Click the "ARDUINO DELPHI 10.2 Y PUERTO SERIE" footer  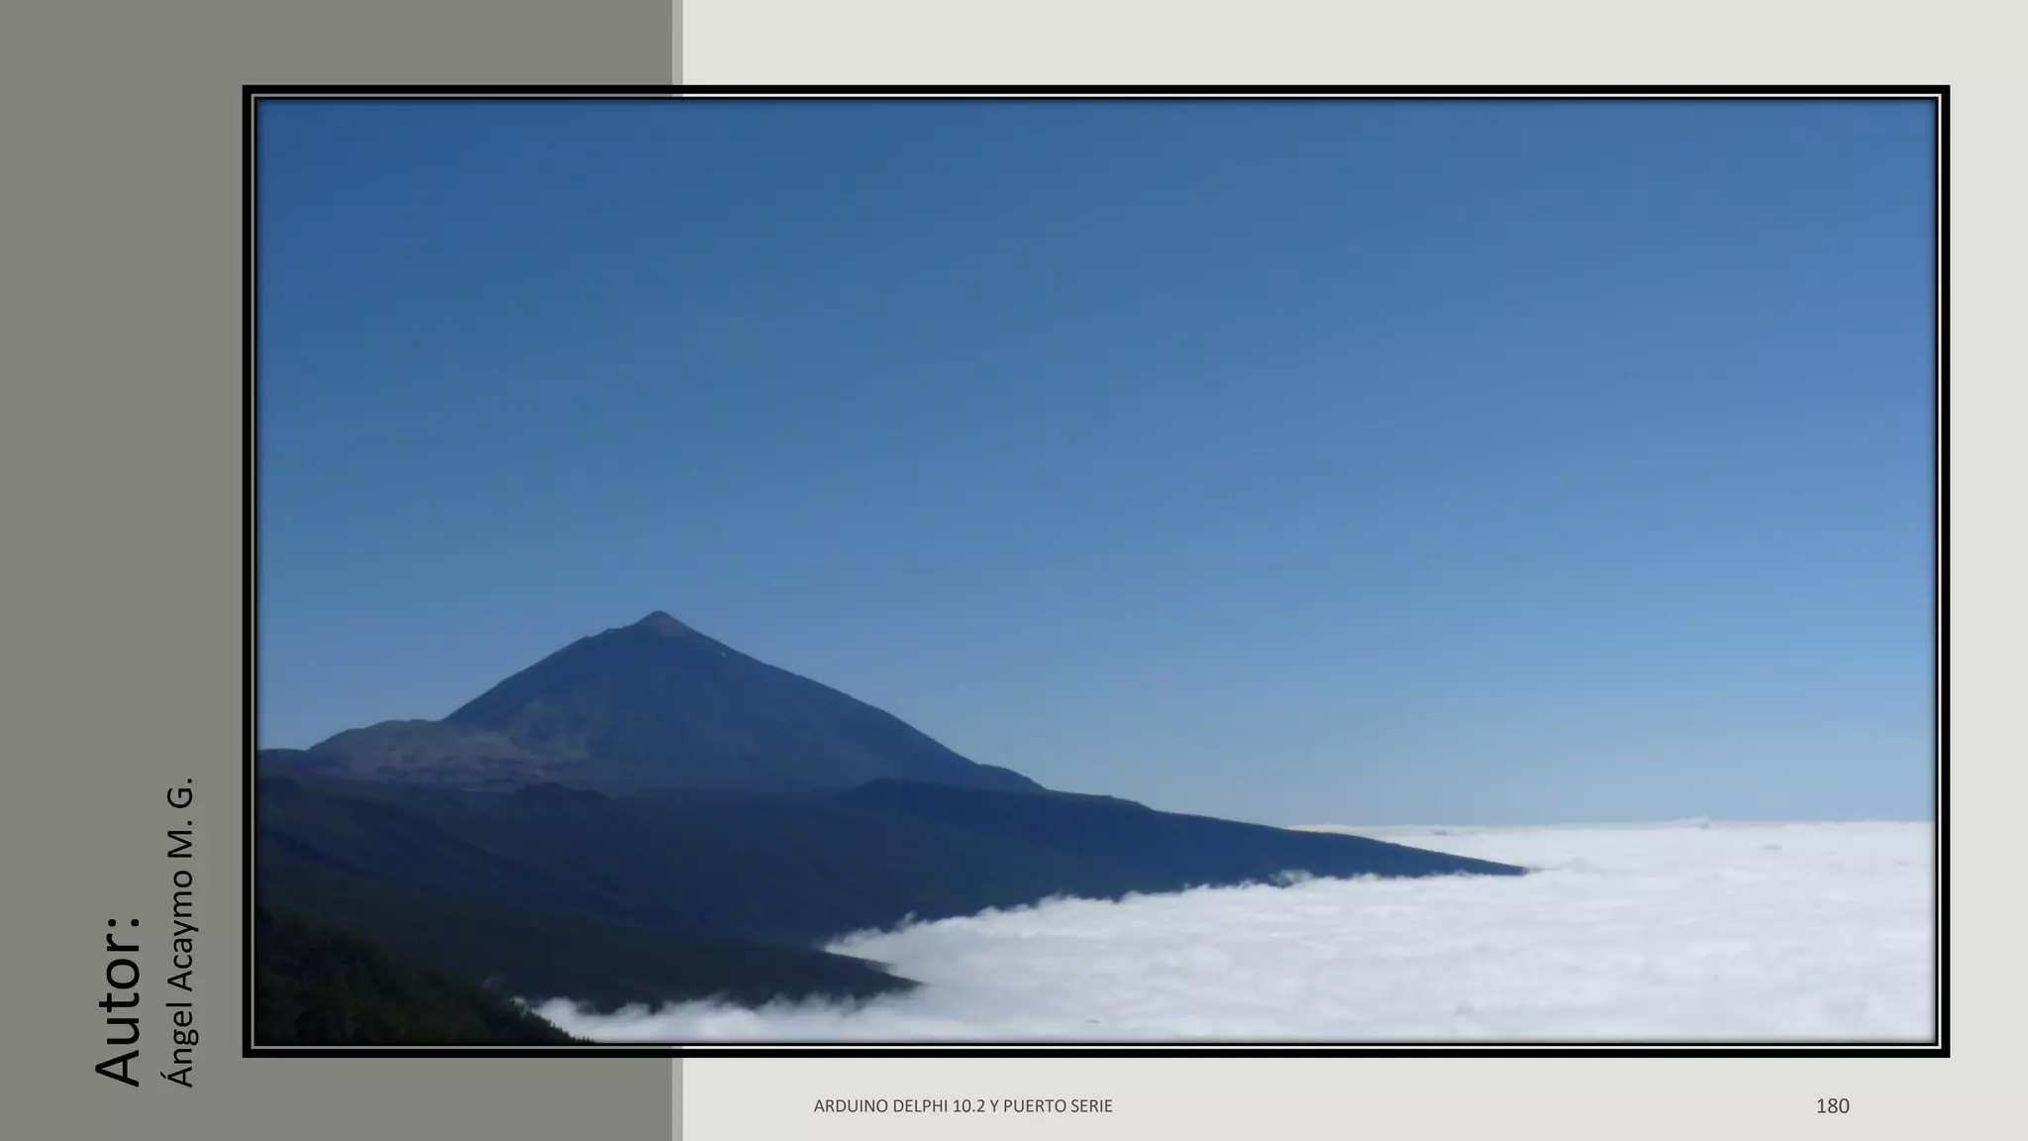[963, 1106]
